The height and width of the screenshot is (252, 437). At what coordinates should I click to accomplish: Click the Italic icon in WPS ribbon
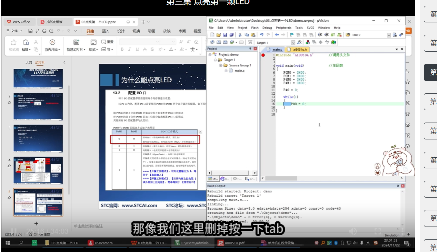tap(130, 50)
